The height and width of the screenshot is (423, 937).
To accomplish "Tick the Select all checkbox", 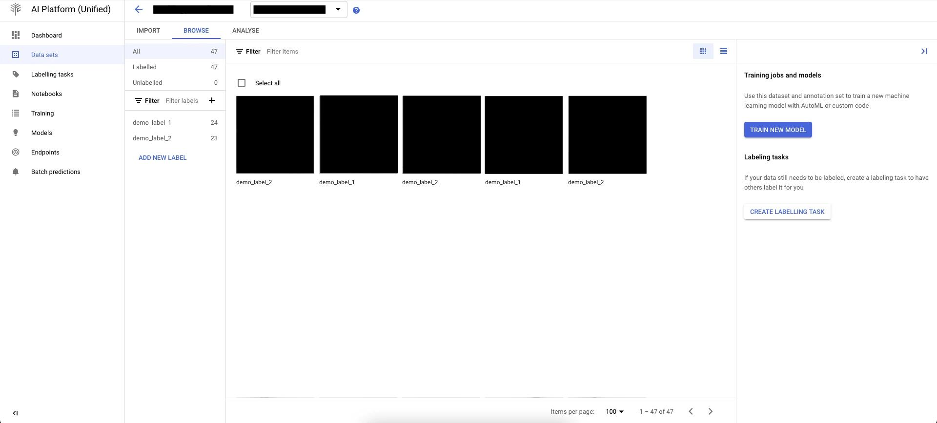I will click(242, 83).
